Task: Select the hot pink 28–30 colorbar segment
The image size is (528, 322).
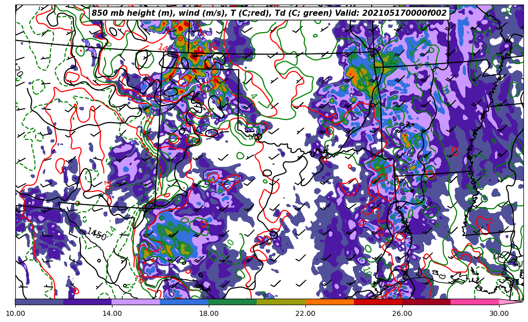Action: click(x=475, y=302)
